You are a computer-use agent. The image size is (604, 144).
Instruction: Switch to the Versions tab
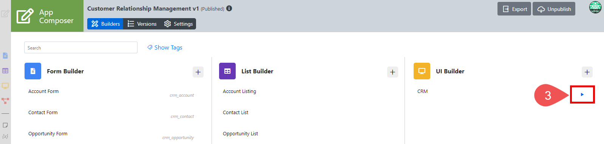(142, 24)
